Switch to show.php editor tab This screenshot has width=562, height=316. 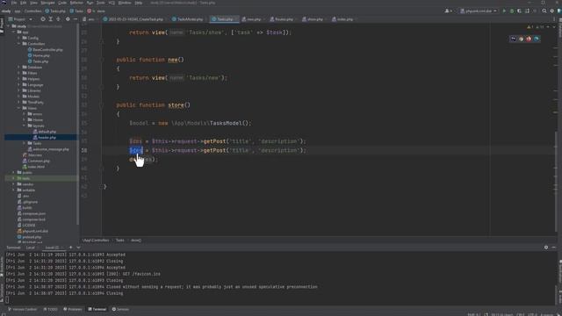[x=313, y=19]
